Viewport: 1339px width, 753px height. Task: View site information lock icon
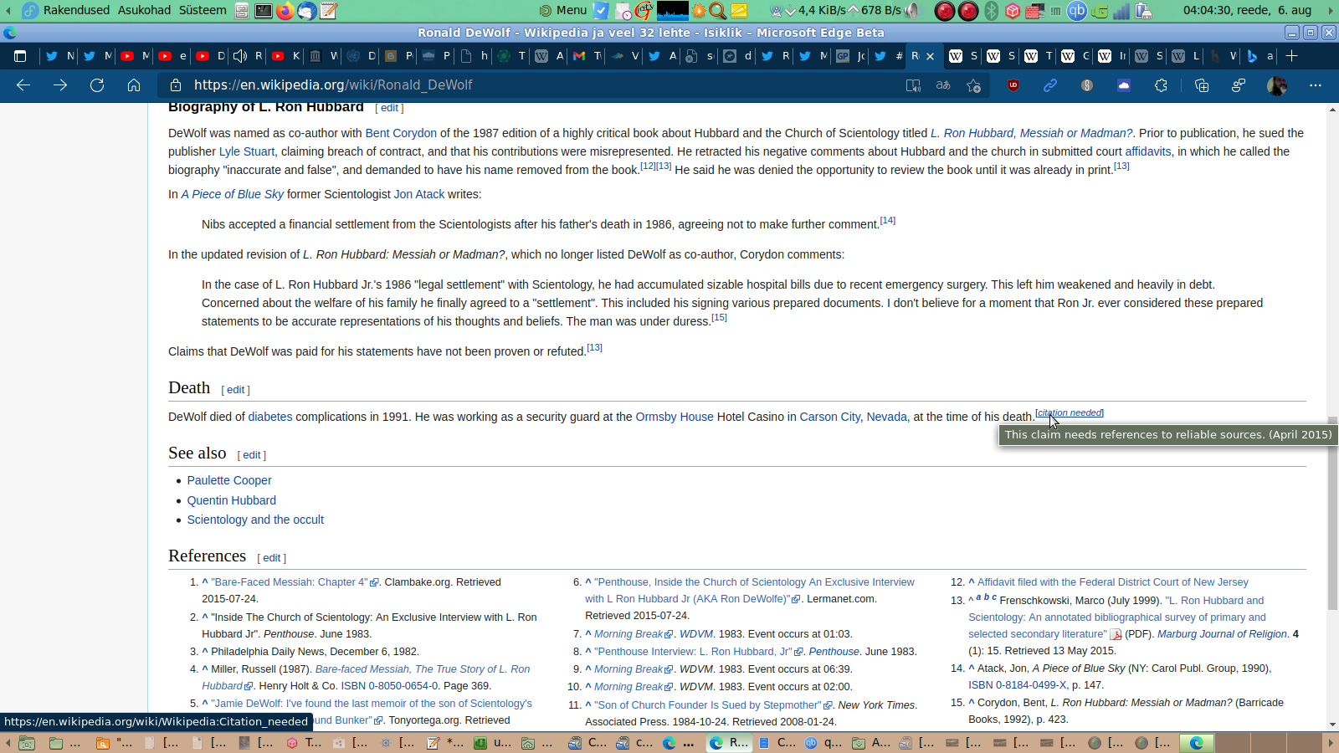[x=176, y=85]
